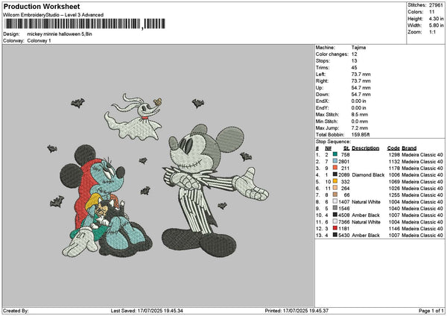447x316 pixels.
Task: Click the Total Bobbin value 159.85ft
Action: tap(361, 135)
